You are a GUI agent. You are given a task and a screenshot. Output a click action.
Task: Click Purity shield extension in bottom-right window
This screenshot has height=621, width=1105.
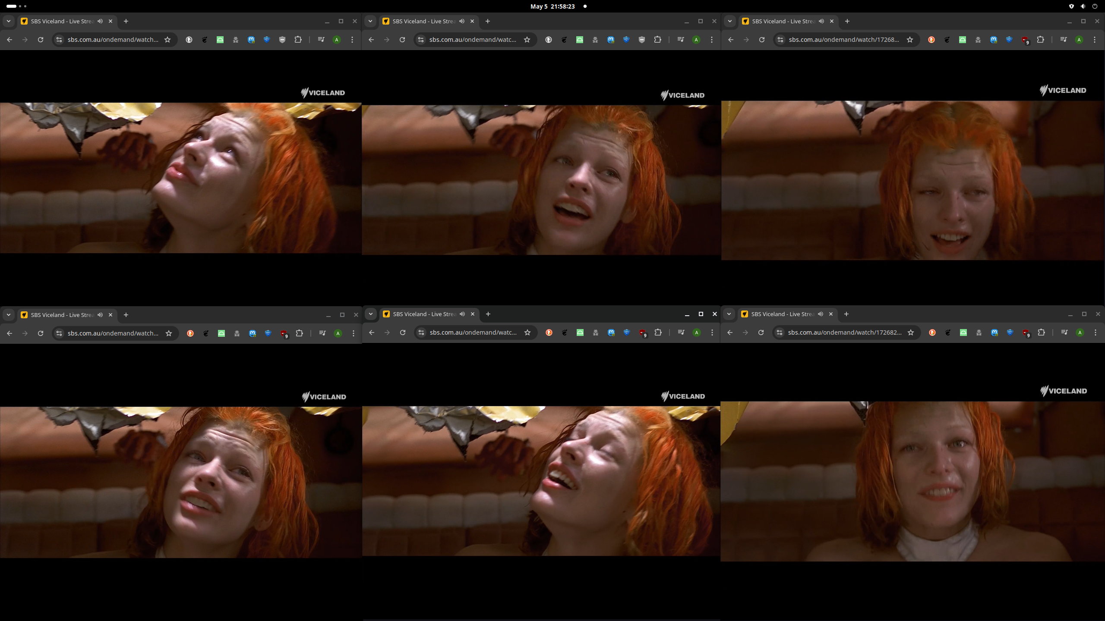point(1010,332)
